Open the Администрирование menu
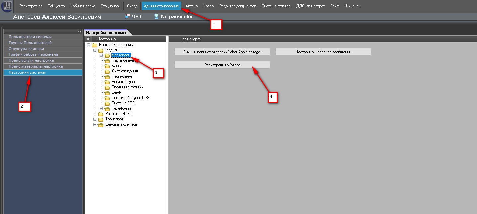 [x=161, y=6]
